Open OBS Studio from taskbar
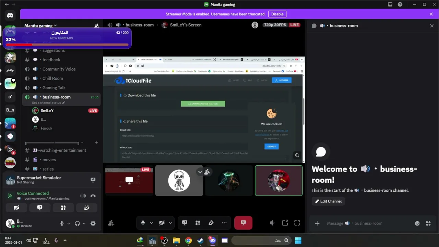The height and width of the screenshot is (247, 439). coord(164,240)
